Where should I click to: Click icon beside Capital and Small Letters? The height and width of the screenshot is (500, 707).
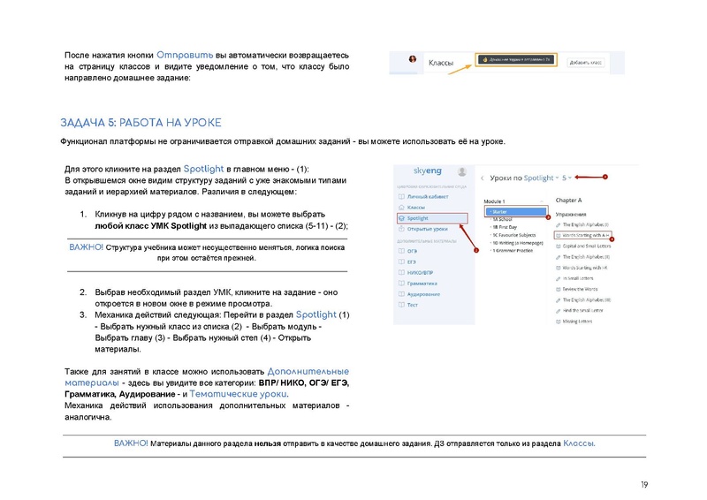tap(559, 246)
